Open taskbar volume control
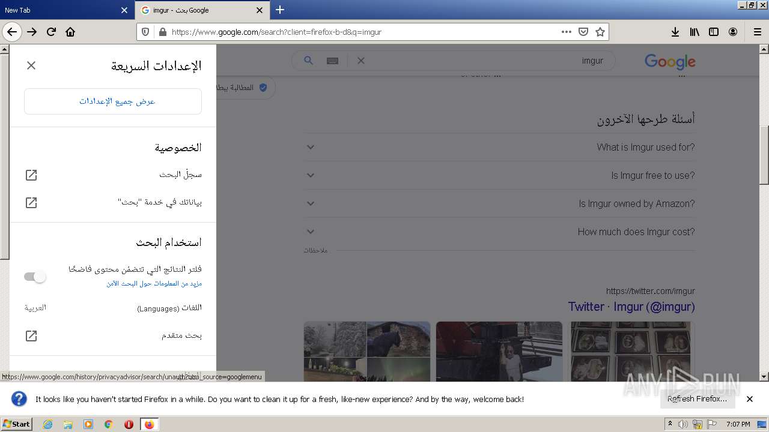Viewport: 769px width, 432px height. pos(683,424)
